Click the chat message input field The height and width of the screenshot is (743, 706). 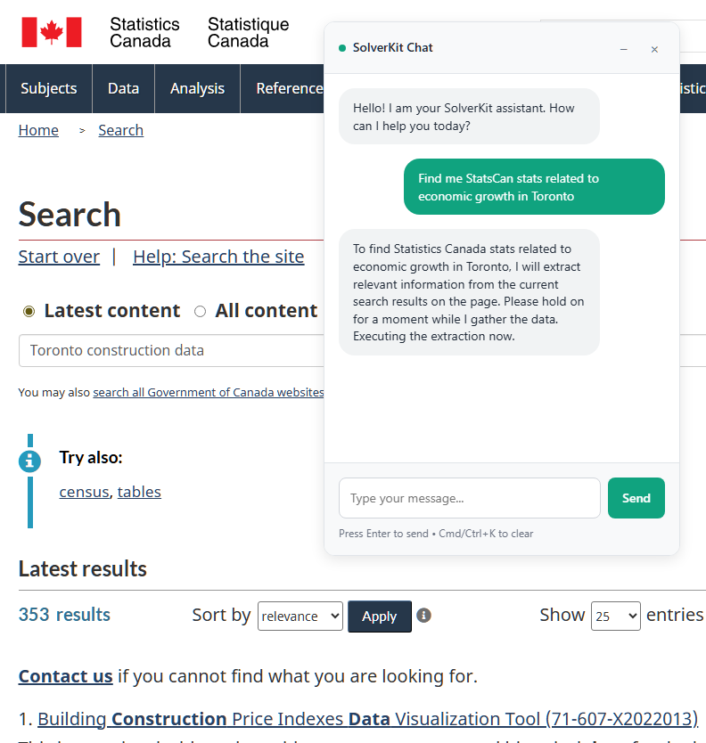click(470, 498)
